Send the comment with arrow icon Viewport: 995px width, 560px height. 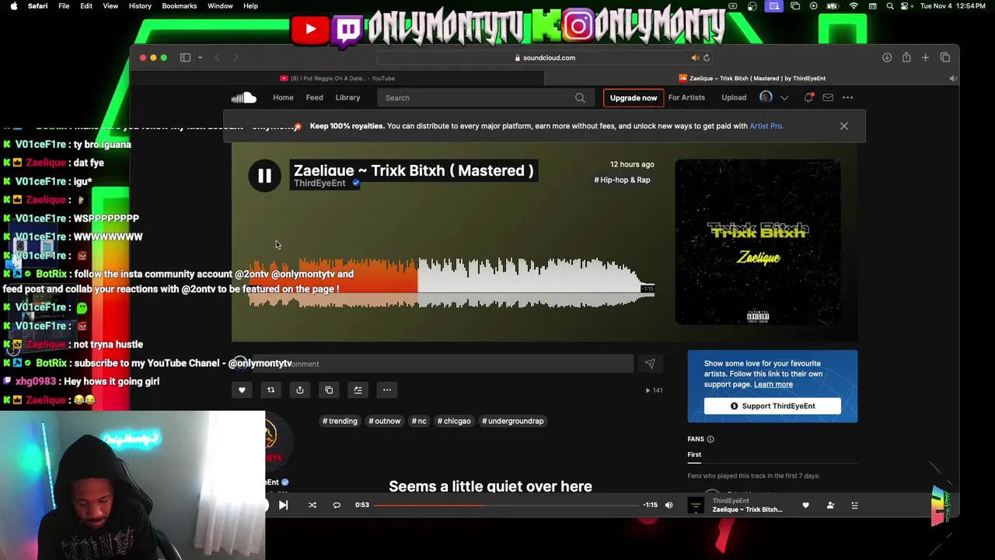650,363
